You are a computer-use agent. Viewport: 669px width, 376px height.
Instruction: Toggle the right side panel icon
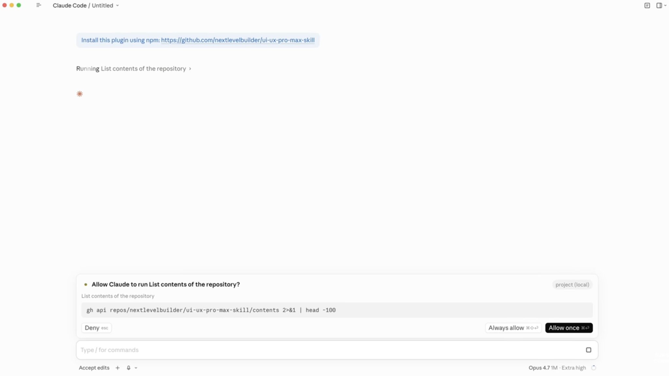point(659,5)
